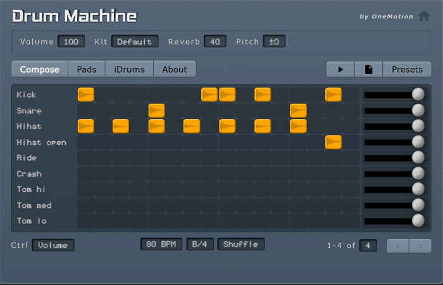The height and width of the screenshot is (285, 443).
Task: Click the Tom lo volume slider knob
Action: [x=418, y=220]
